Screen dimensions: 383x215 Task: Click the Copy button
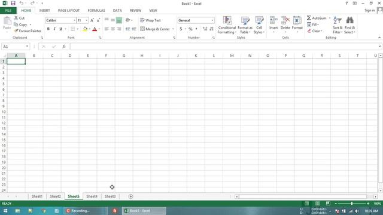[x=20, y=24]
